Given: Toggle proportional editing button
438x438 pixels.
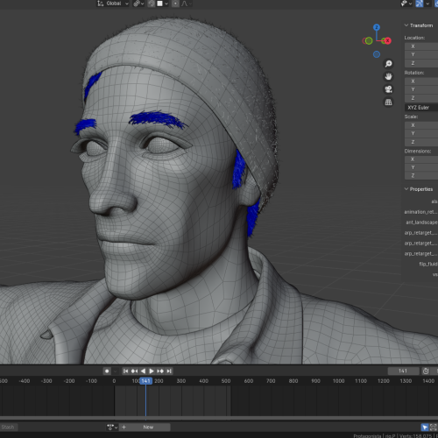Looking at the screenshot, I should [175, 4].
